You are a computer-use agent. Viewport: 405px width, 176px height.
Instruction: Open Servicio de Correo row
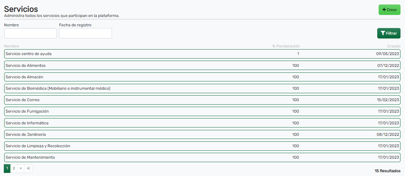[23, 100]
